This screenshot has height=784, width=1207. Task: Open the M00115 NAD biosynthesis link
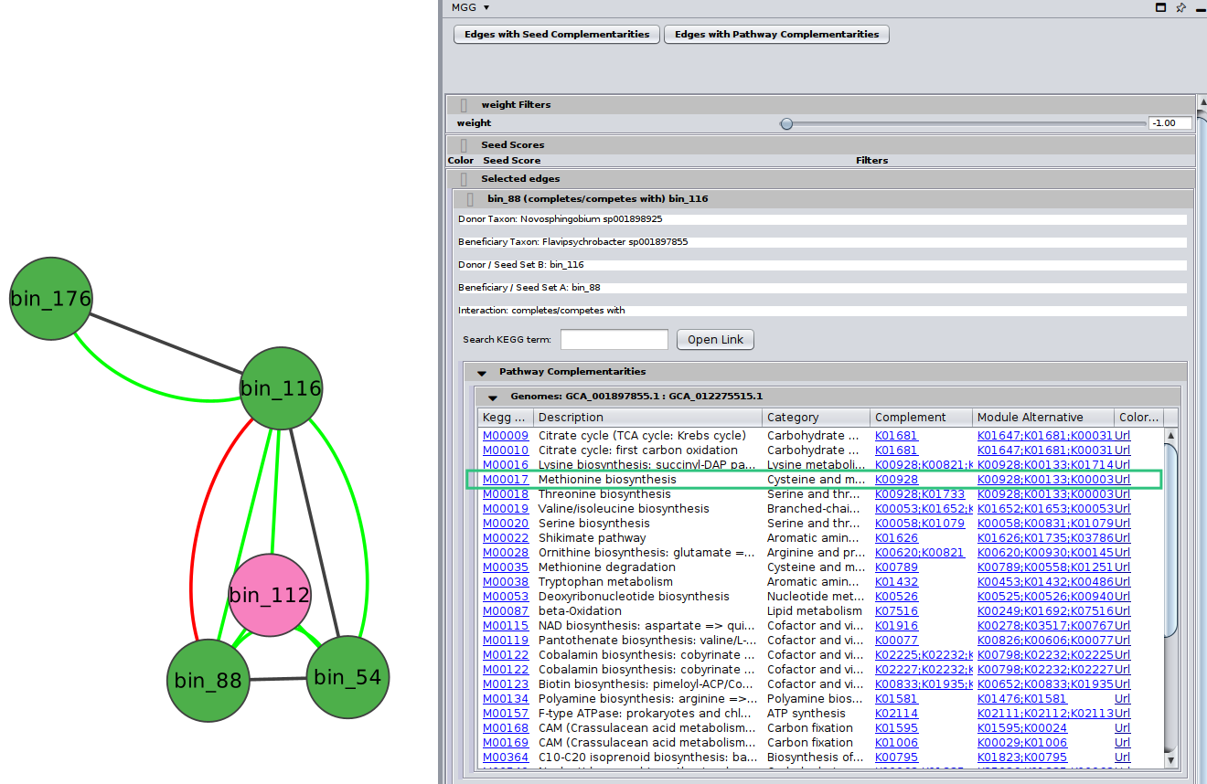[x=506, y=626]
